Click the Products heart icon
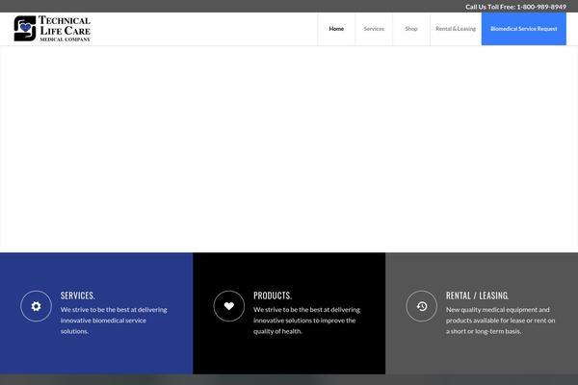 tap(229, 306)
